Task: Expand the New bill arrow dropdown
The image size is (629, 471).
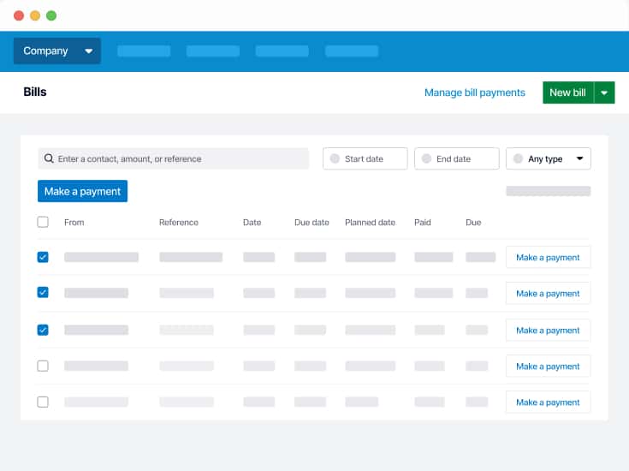Action: coord(605,92)
